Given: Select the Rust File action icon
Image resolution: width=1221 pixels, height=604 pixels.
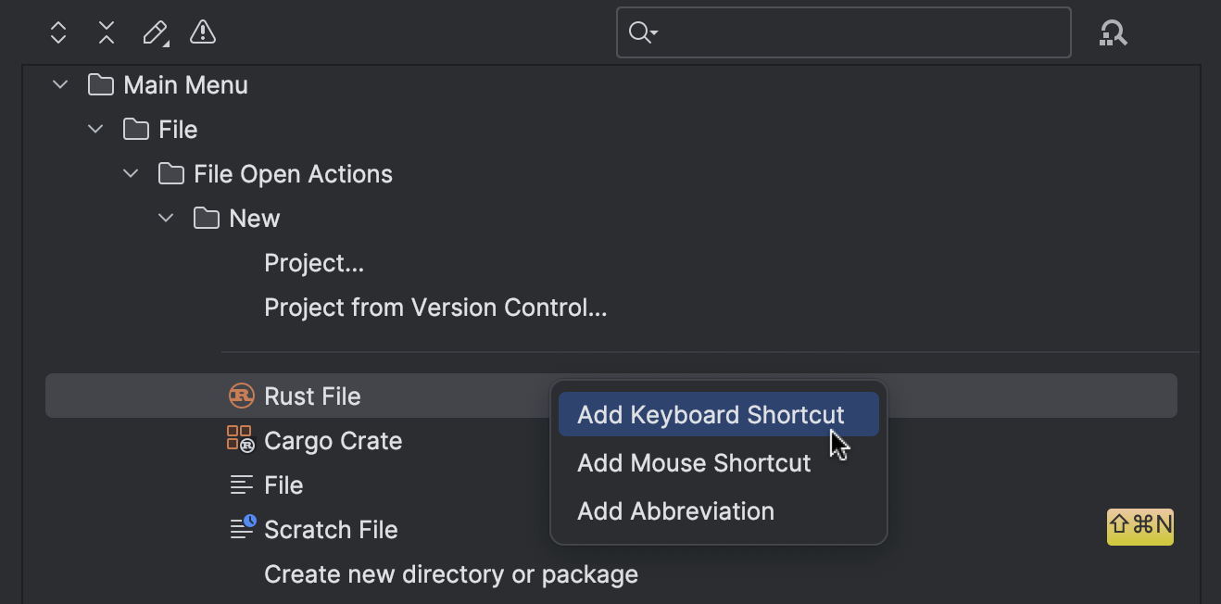Looking at the screenshot, I should [x=240, y=396].
